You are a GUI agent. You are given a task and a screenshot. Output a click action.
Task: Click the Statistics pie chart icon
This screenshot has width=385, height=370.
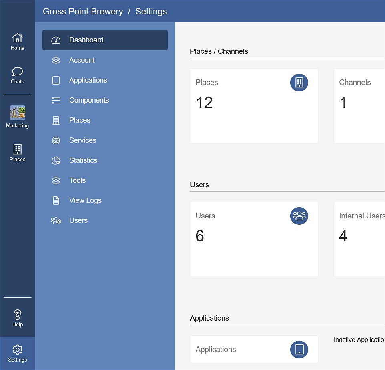pos(56,160)
